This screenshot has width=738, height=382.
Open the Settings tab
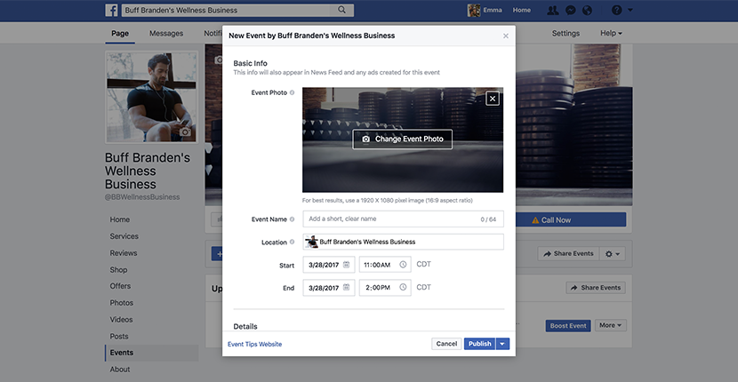tap(566, 34)
